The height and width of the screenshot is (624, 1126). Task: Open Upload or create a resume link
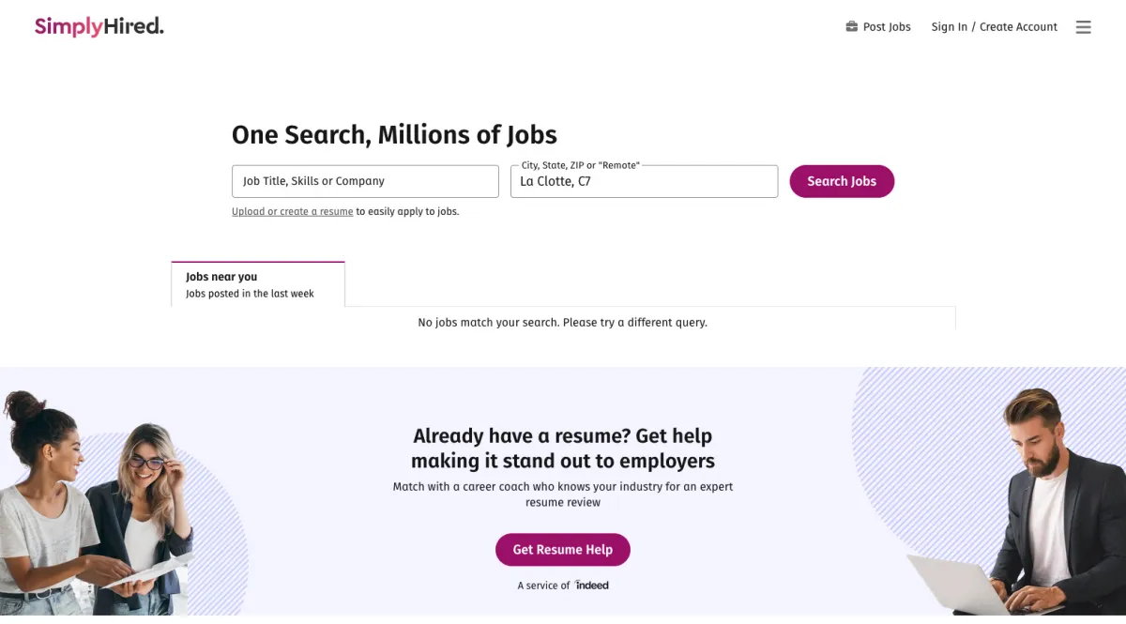click(292, 212)
